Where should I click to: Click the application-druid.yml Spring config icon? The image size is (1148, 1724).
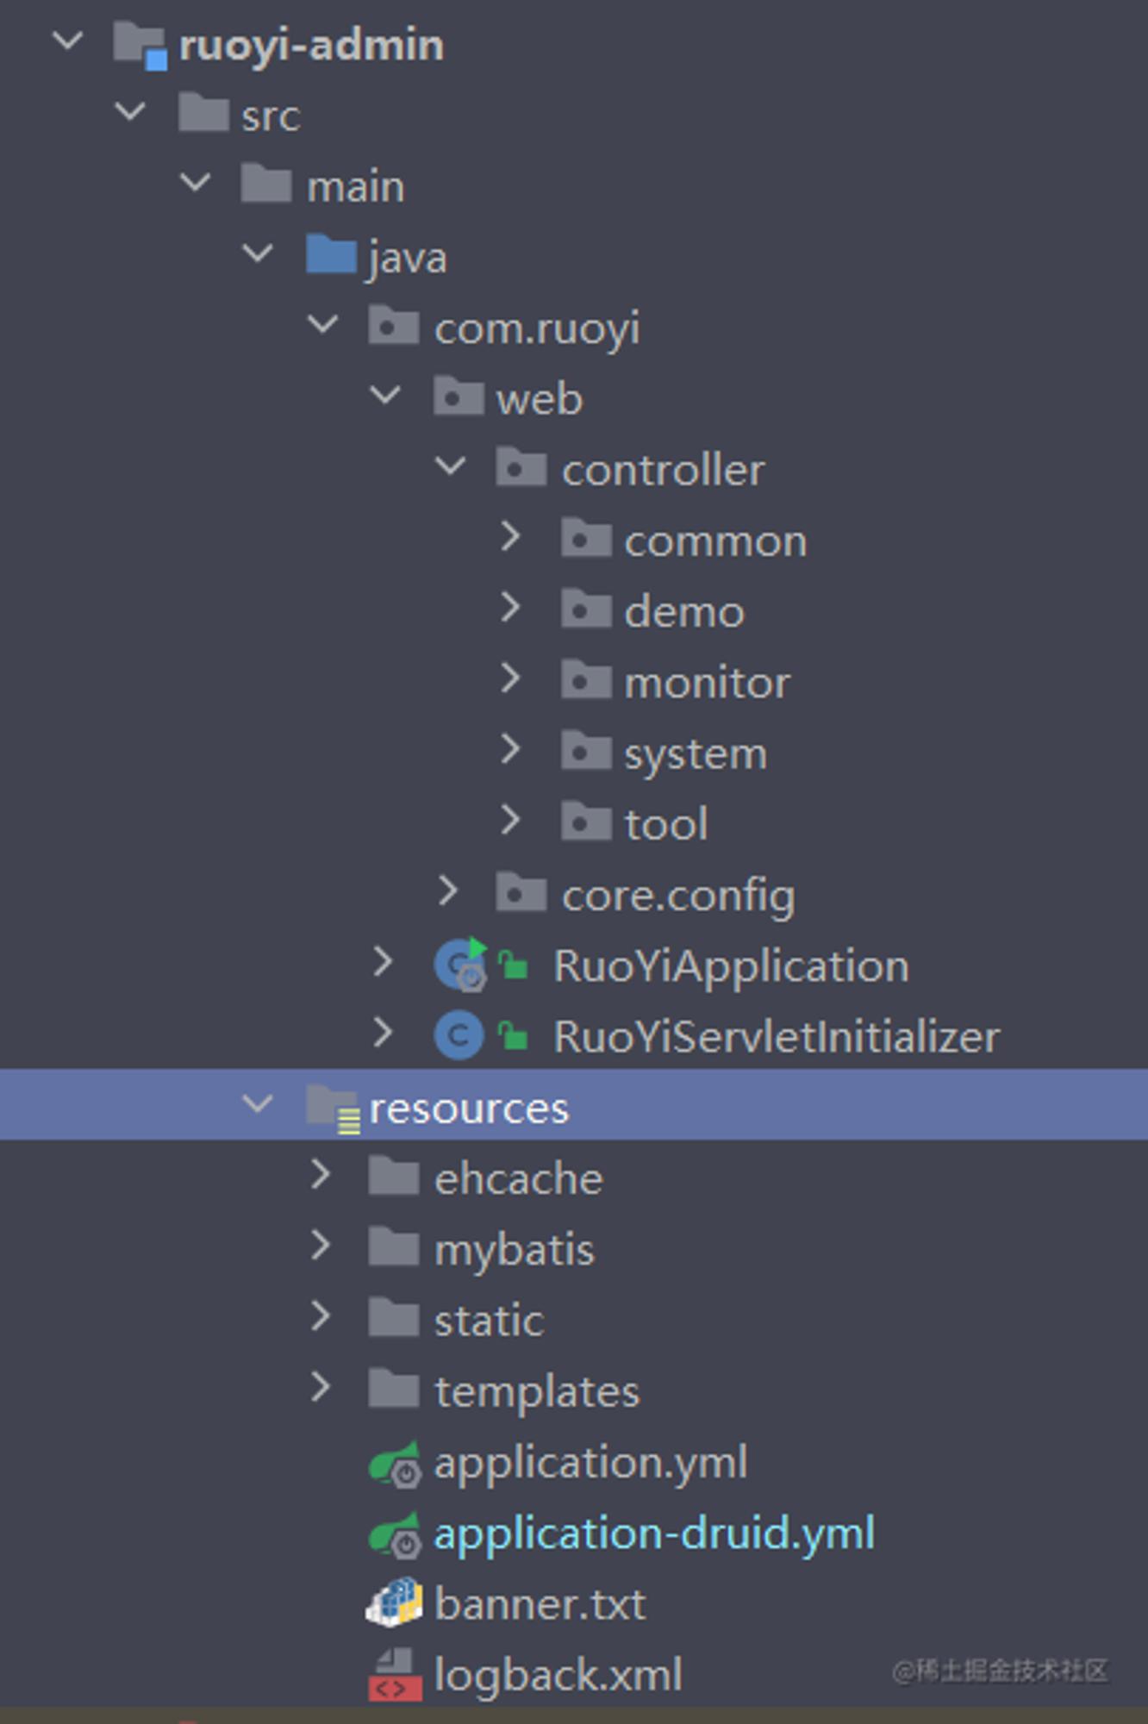[395, 1535]
